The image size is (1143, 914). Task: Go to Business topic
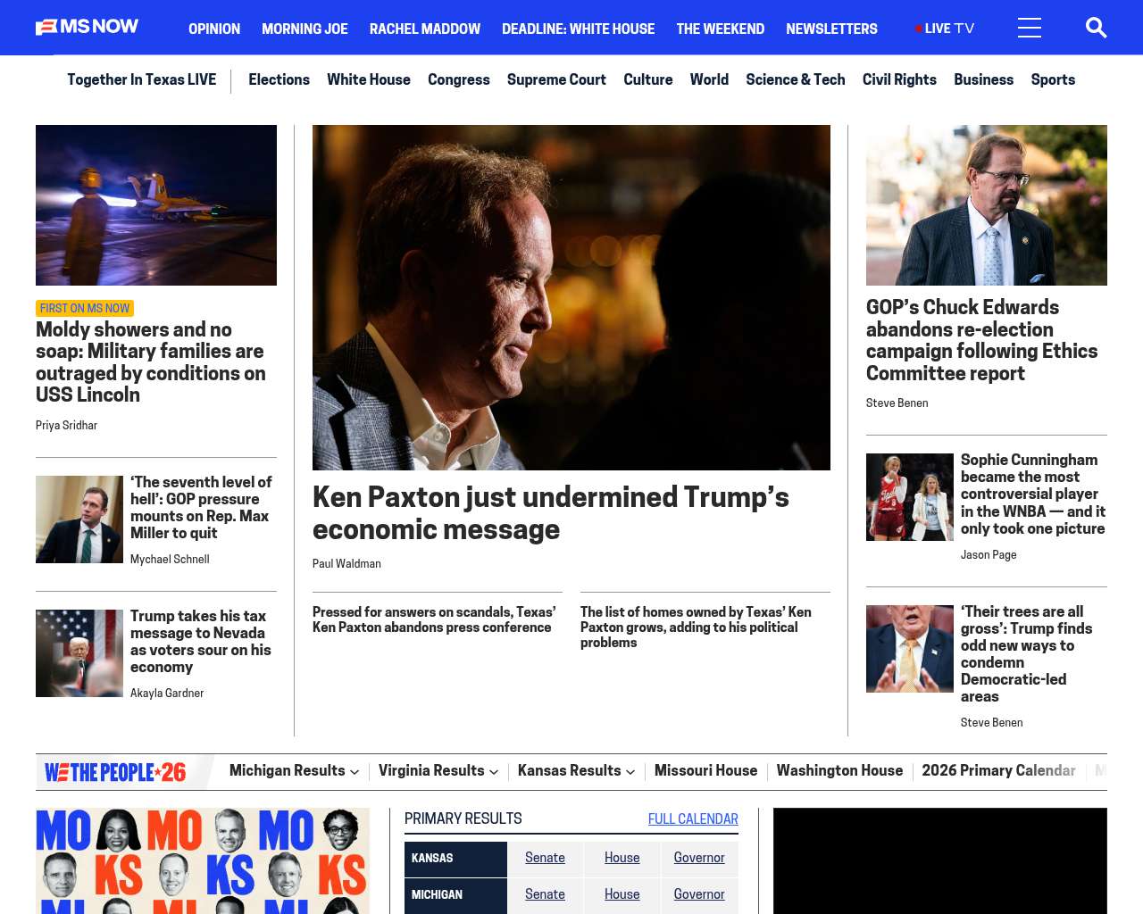point(983,79)
